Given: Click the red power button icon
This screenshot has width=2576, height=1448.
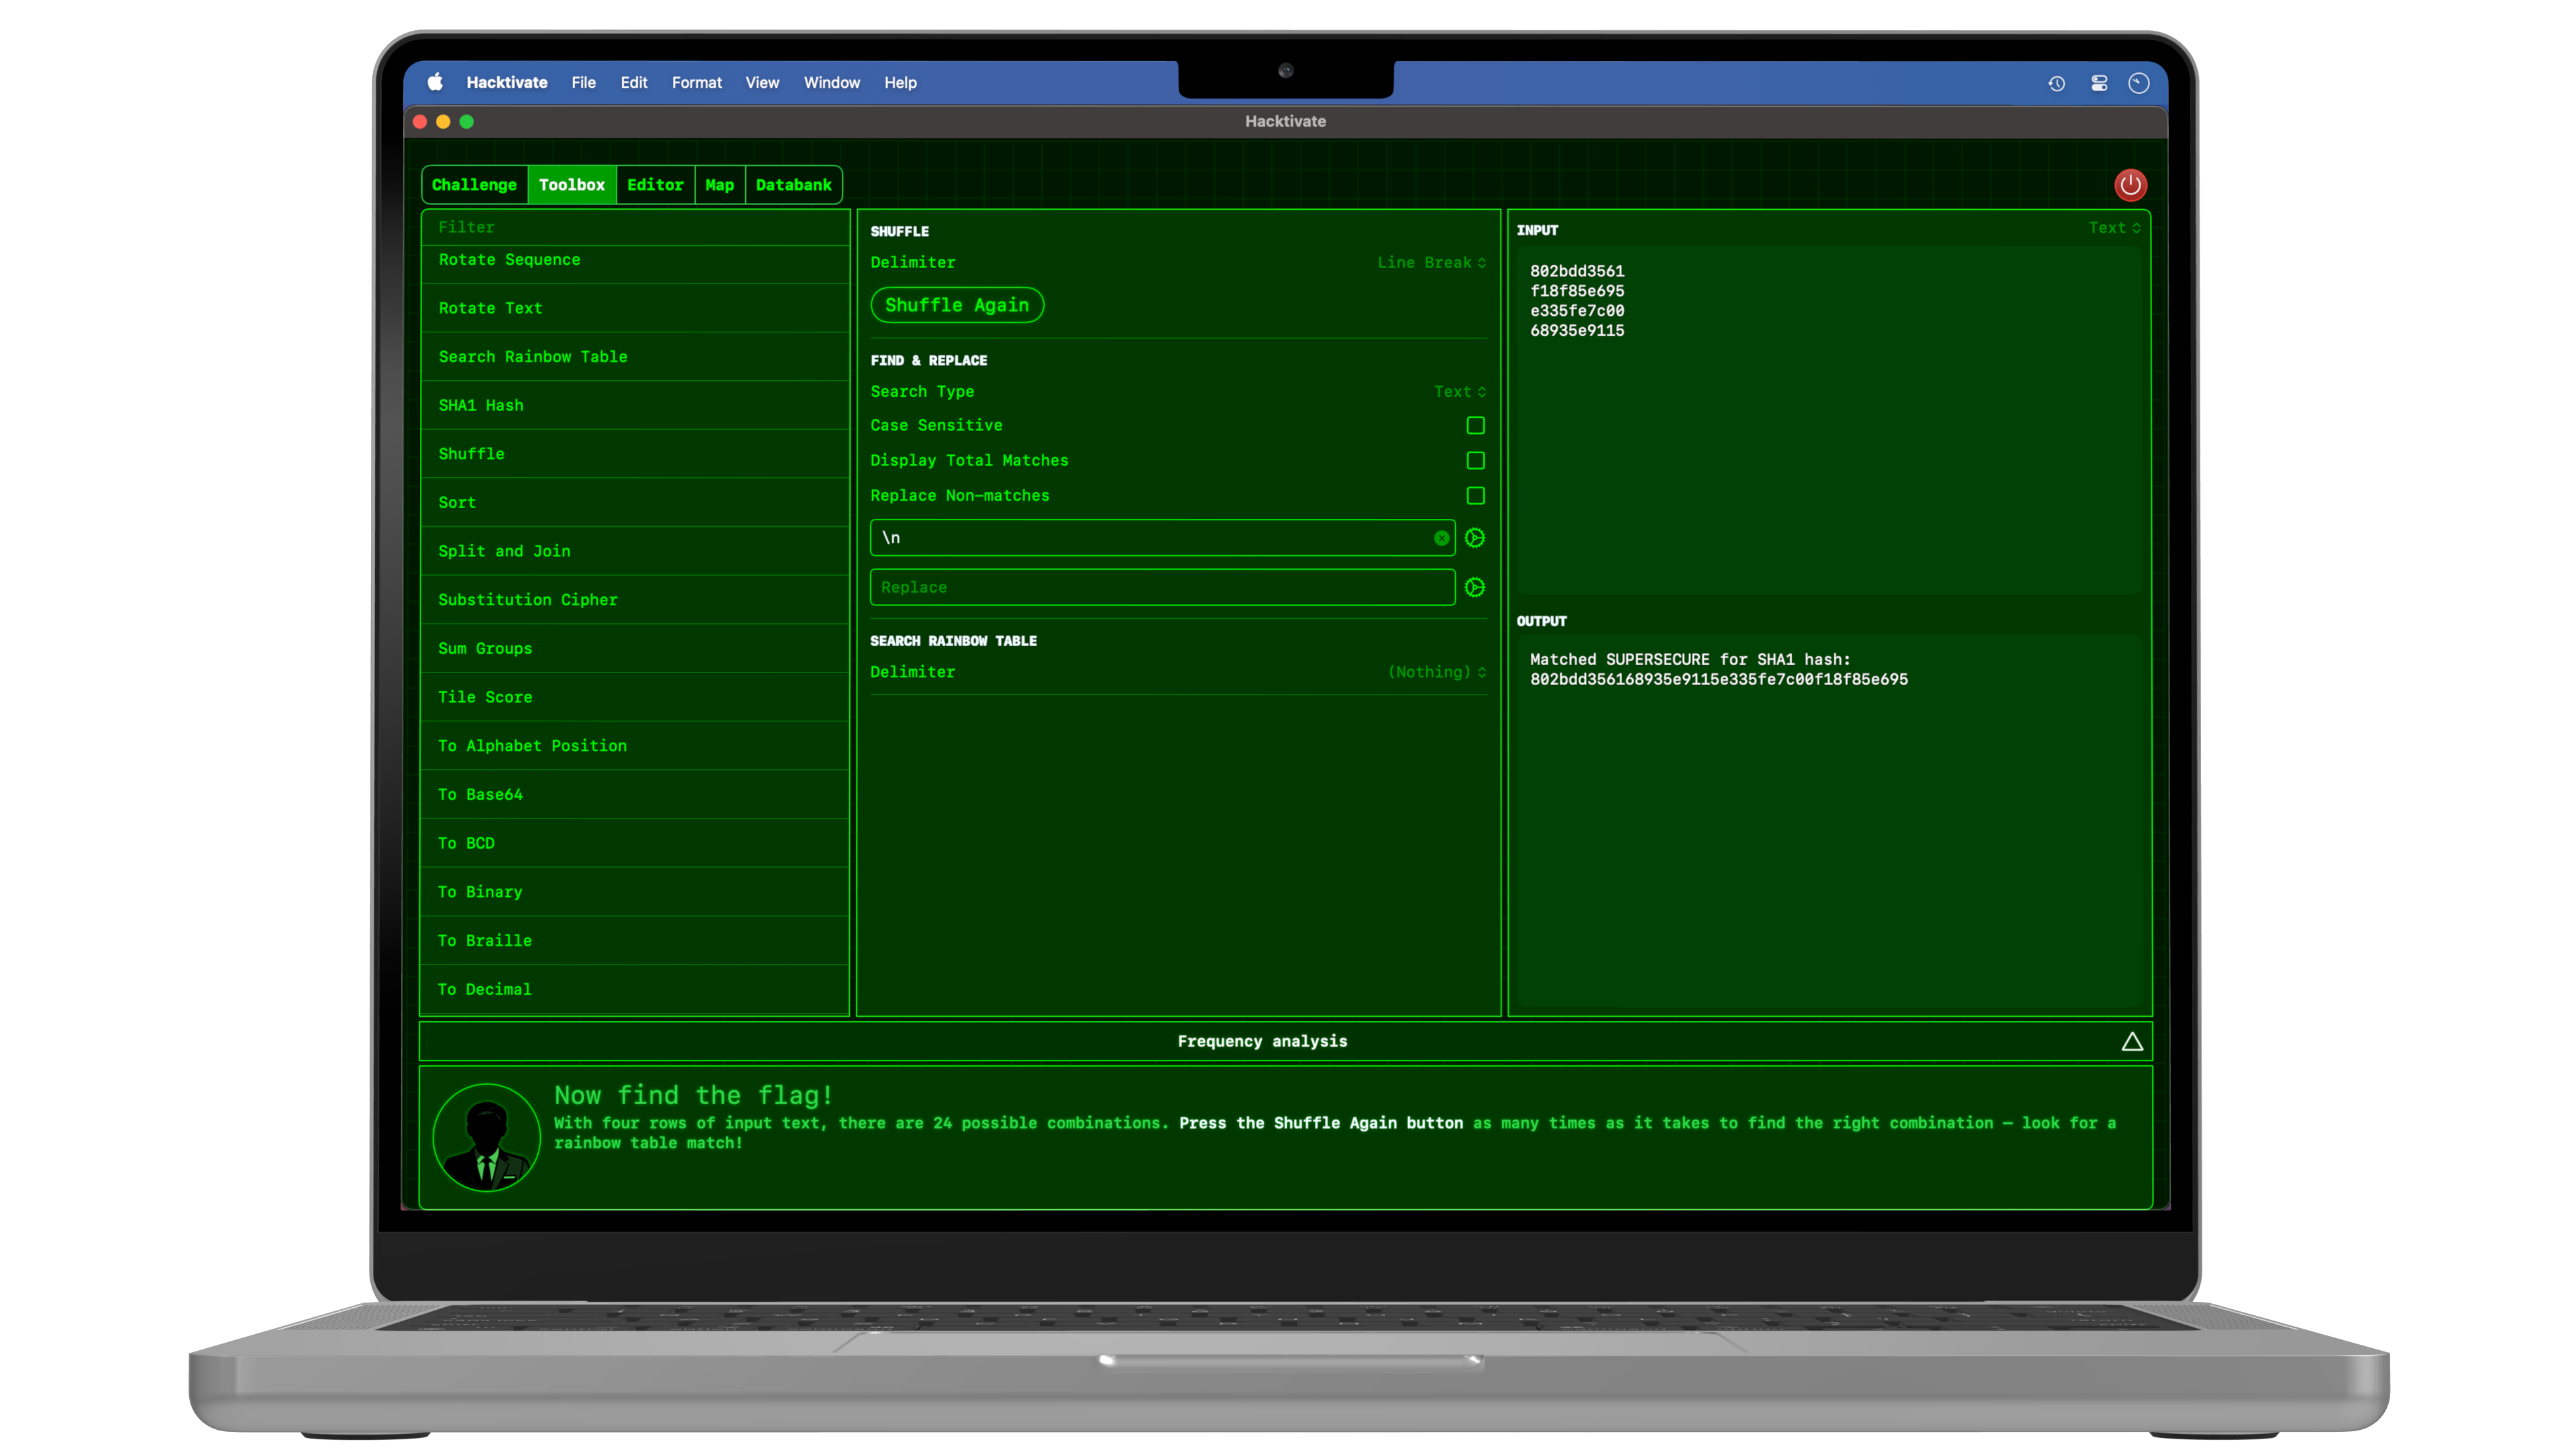Looking at the screenshot, I should point(2130,185).
